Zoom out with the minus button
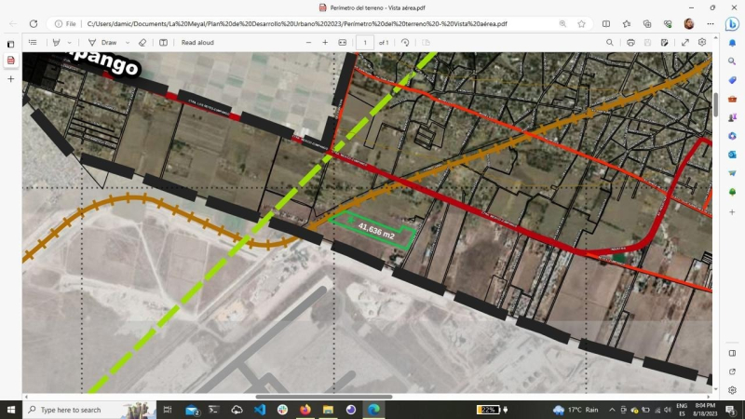Viewport: 745px width, 419px height. [308, 42]
